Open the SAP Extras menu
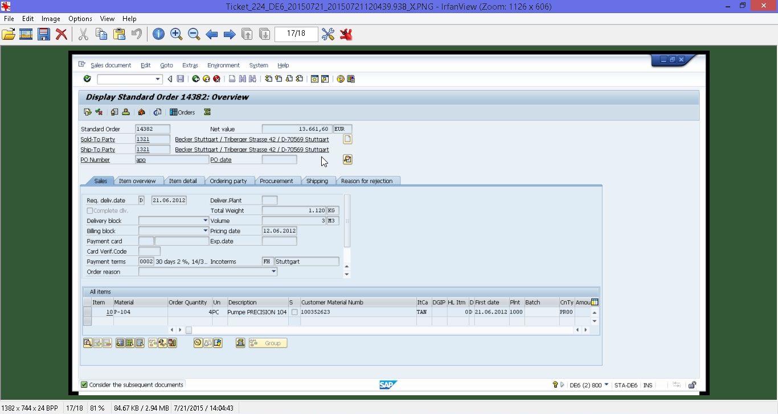Screen dimensions: 778x414 [190, 65]
